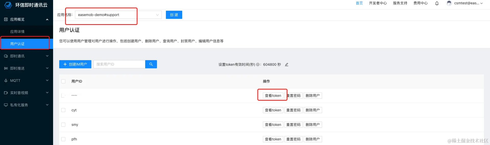Open 服务支持 in top navigation
490x145 pixels.
pos(400,3)
